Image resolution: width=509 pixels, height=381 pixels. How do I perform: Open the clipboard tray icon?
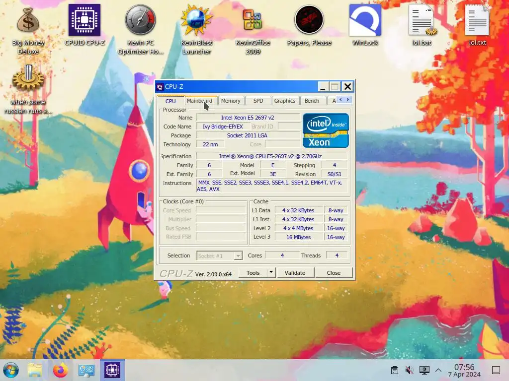[x=394, y=370]
